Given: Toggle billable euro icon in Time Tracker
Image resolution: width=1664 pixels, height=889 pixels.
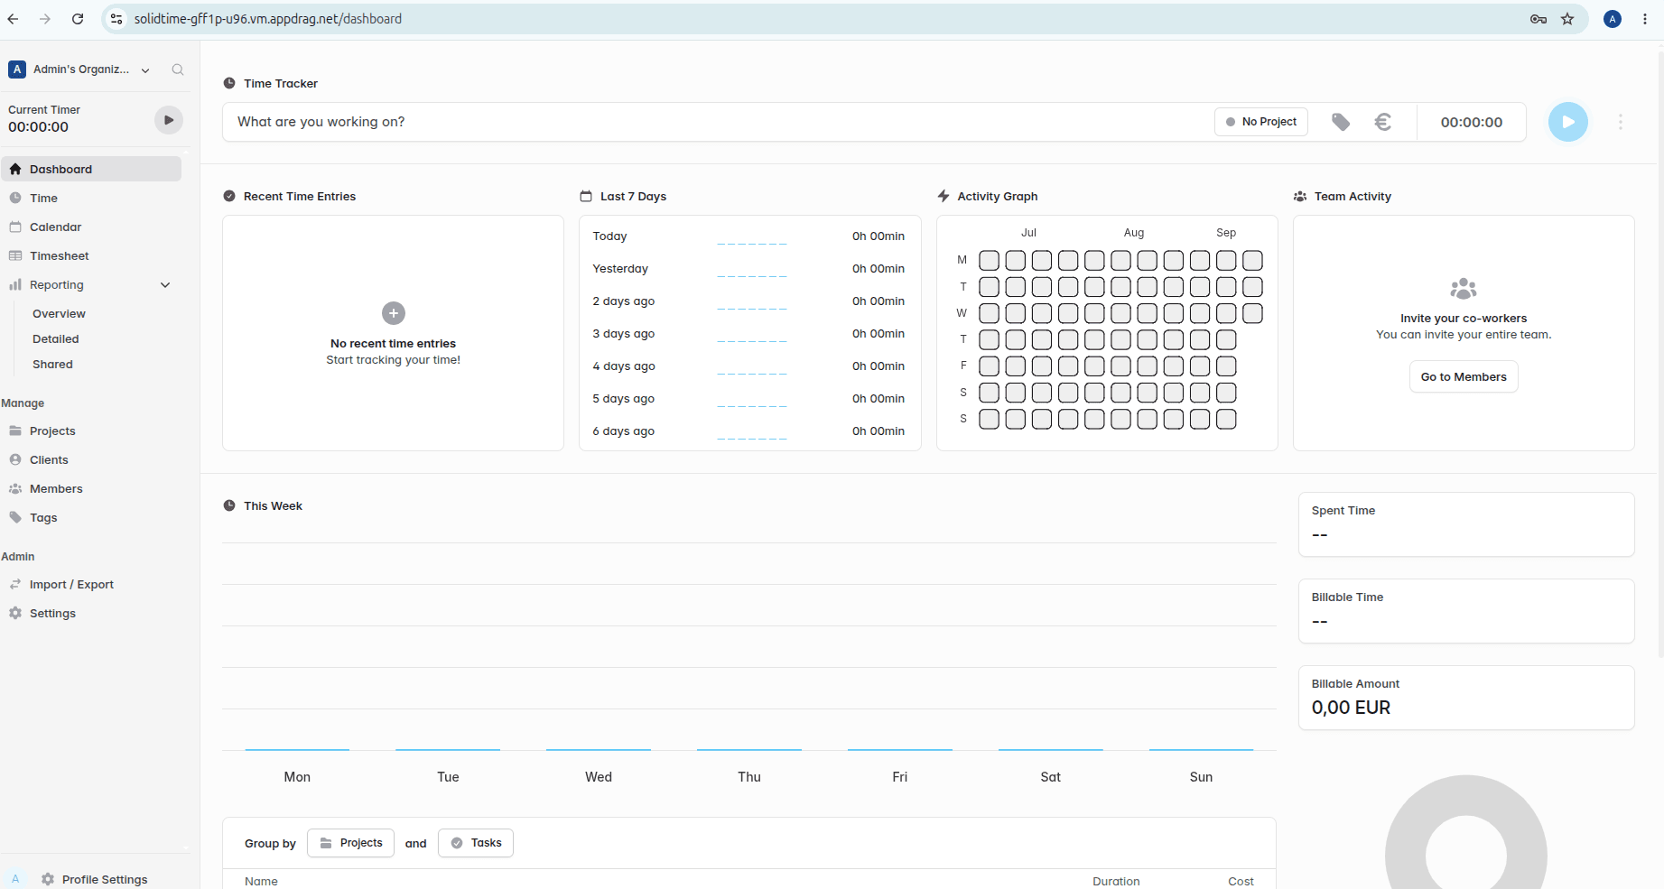Looking at the screenshot, I should (x=1382, y=122).
